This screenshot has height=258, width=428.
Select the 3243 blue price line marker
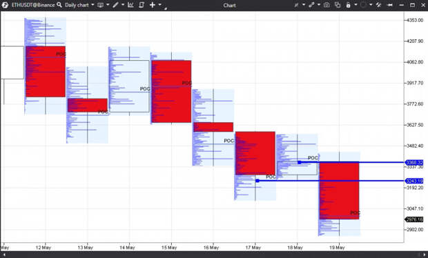coord(257,181)
